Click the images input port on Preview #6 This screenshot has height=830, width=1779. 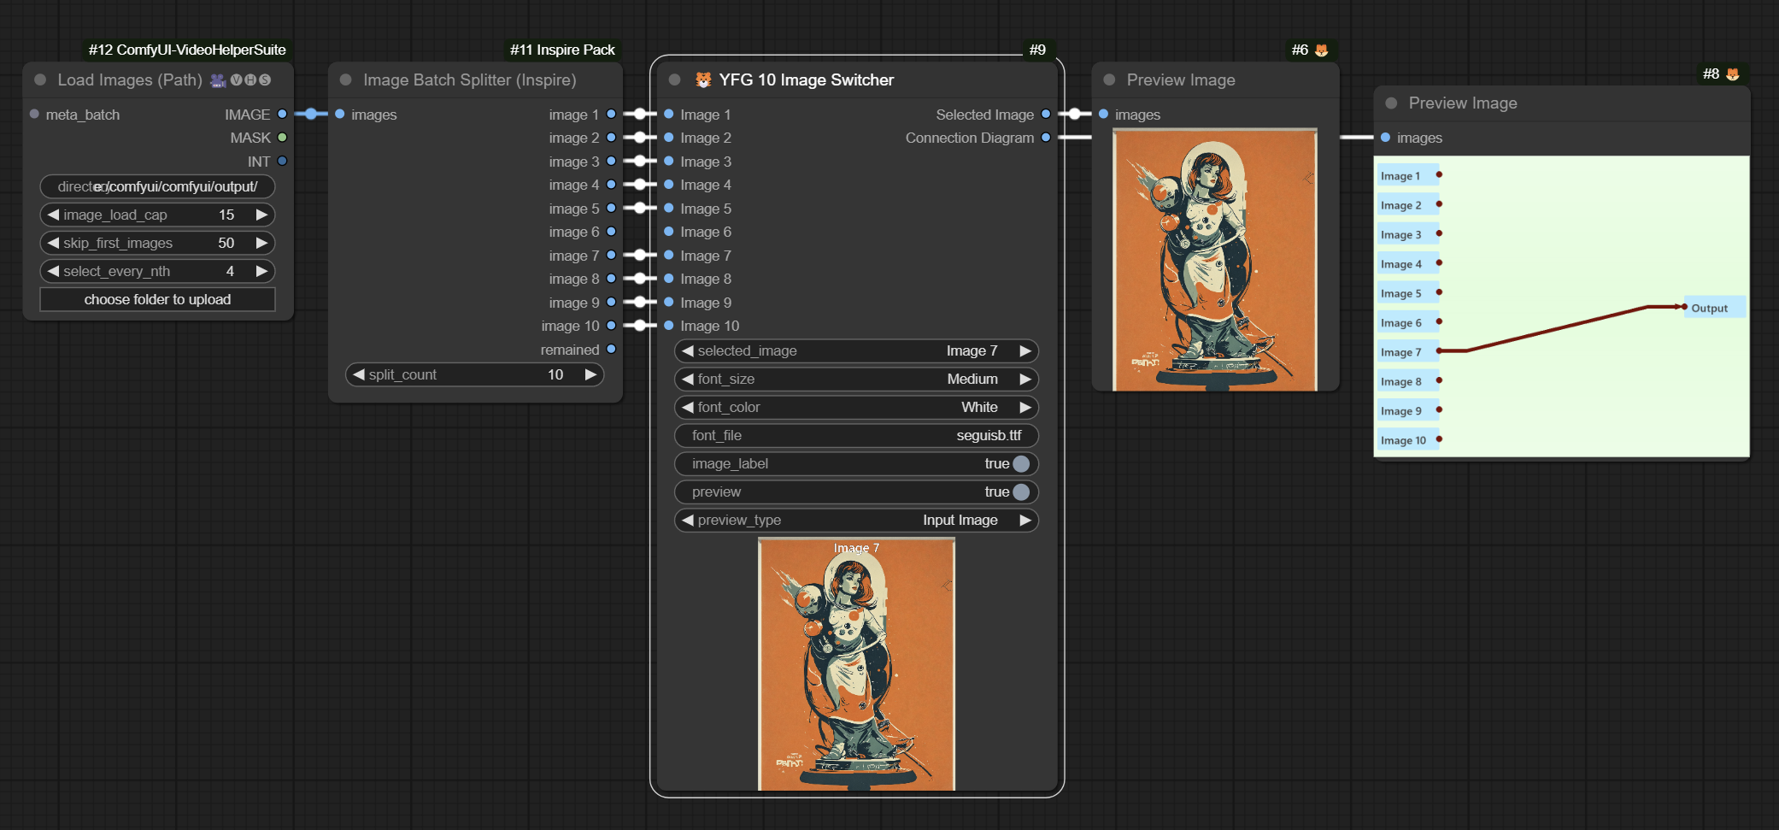coord(1104,114)
